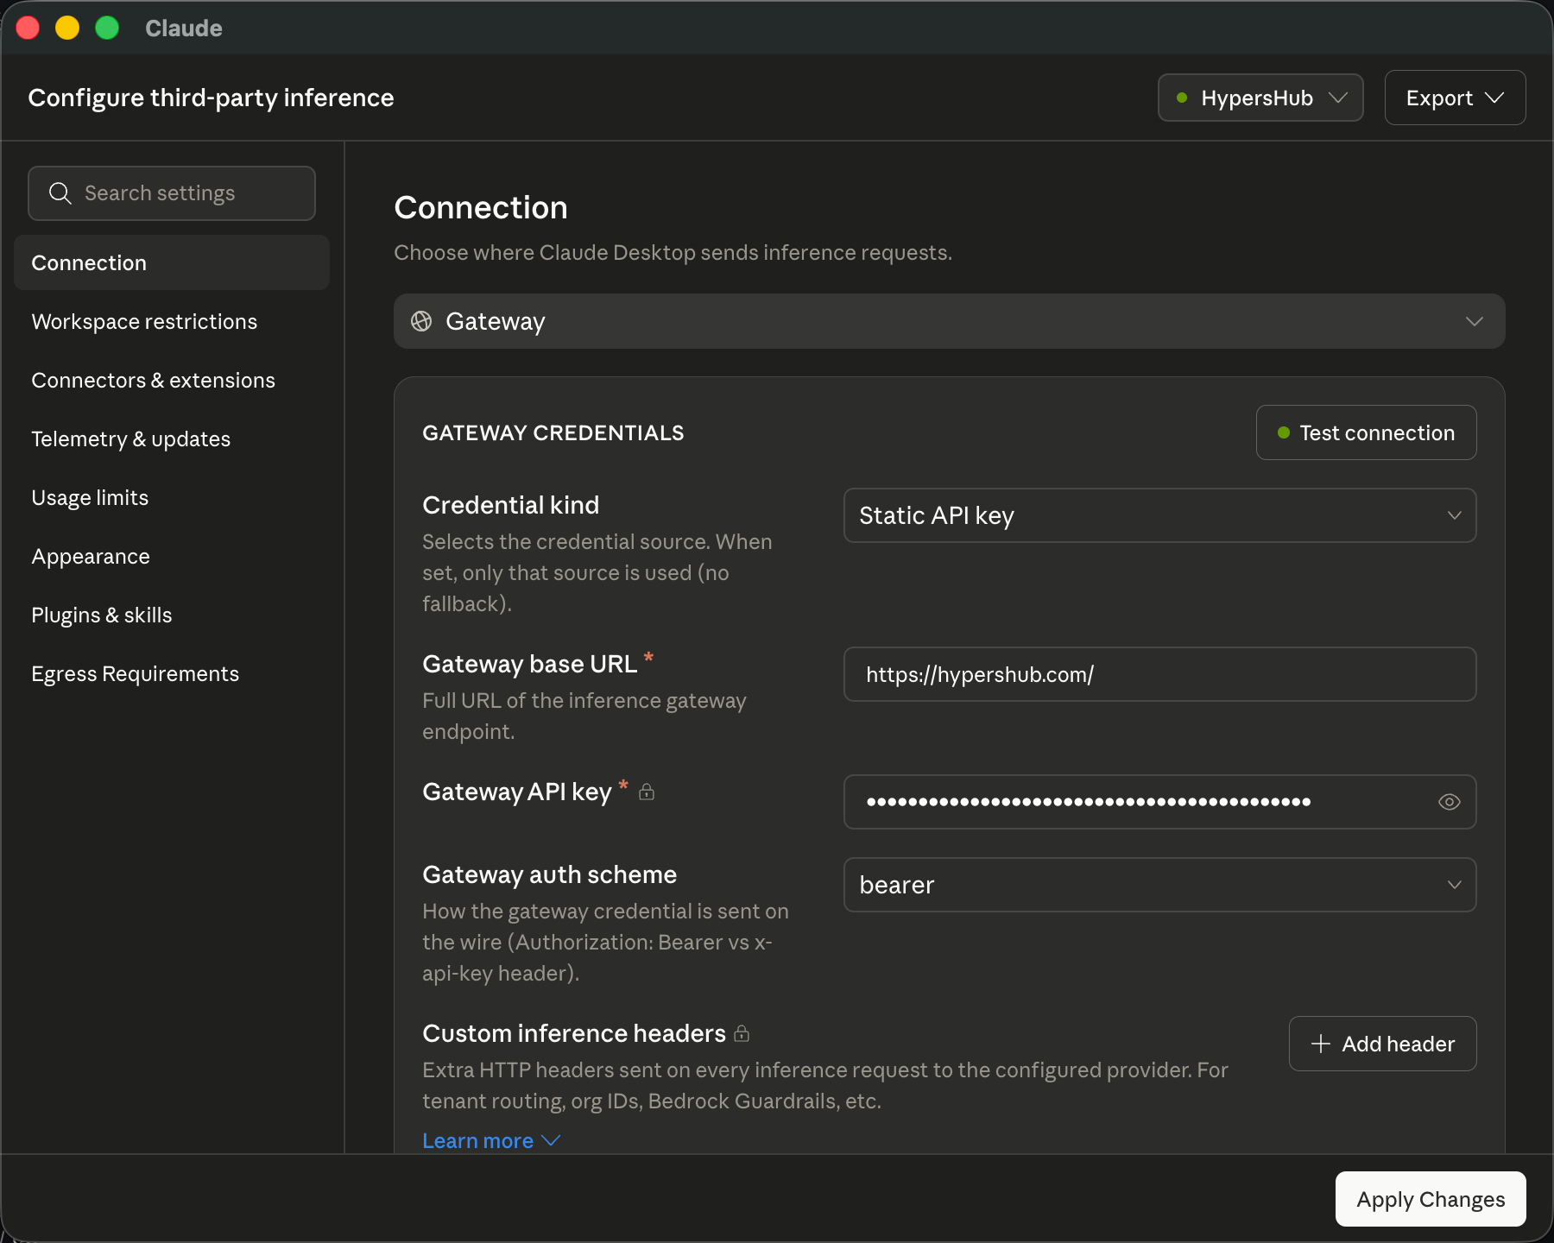
Task: Click the green status dot beside HypersHub
Action: point(1182,98)
